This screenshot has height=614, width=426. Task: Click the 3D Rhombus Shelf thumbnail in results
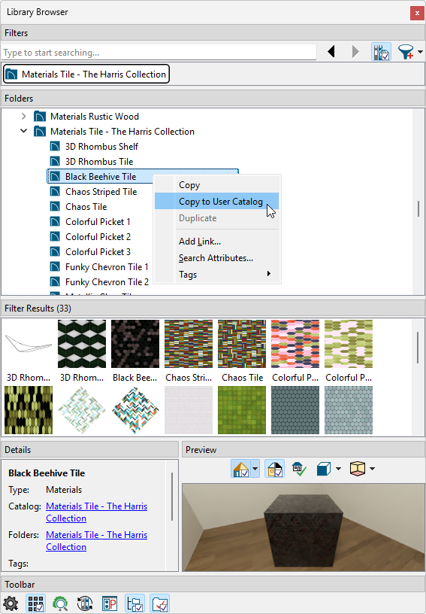[29, 344]
